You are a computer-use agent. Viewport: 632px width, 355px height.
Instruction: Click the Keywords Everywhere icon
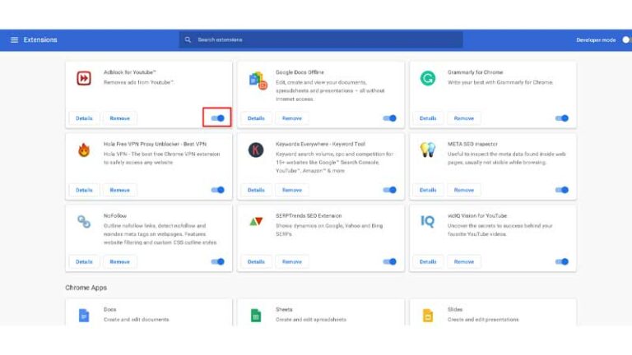coord(256,150)
